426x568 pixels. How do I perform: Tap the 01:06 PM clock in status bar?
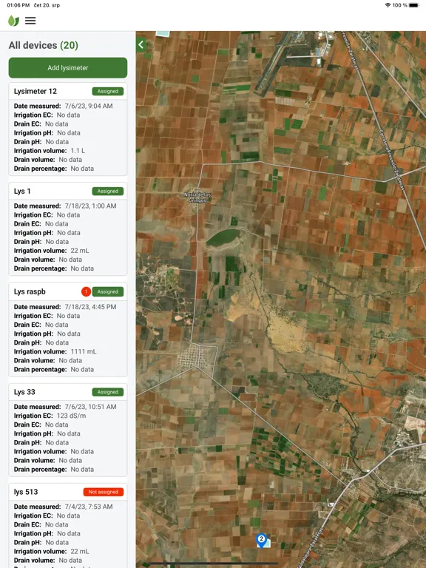click(18, 5)
